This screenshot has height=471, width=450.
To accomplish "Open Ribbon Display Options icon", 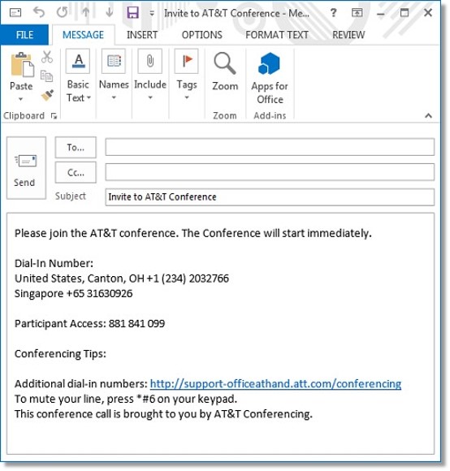I will pyautogui.click(x=357, y=13).
